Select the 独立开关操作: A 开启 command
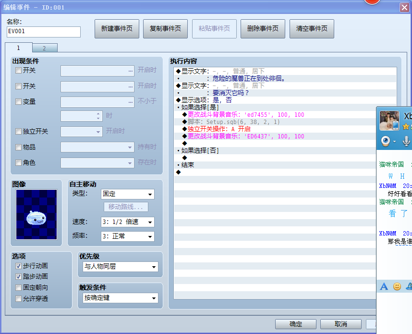This screenshot has height=334, width=412. pos(275,129)
